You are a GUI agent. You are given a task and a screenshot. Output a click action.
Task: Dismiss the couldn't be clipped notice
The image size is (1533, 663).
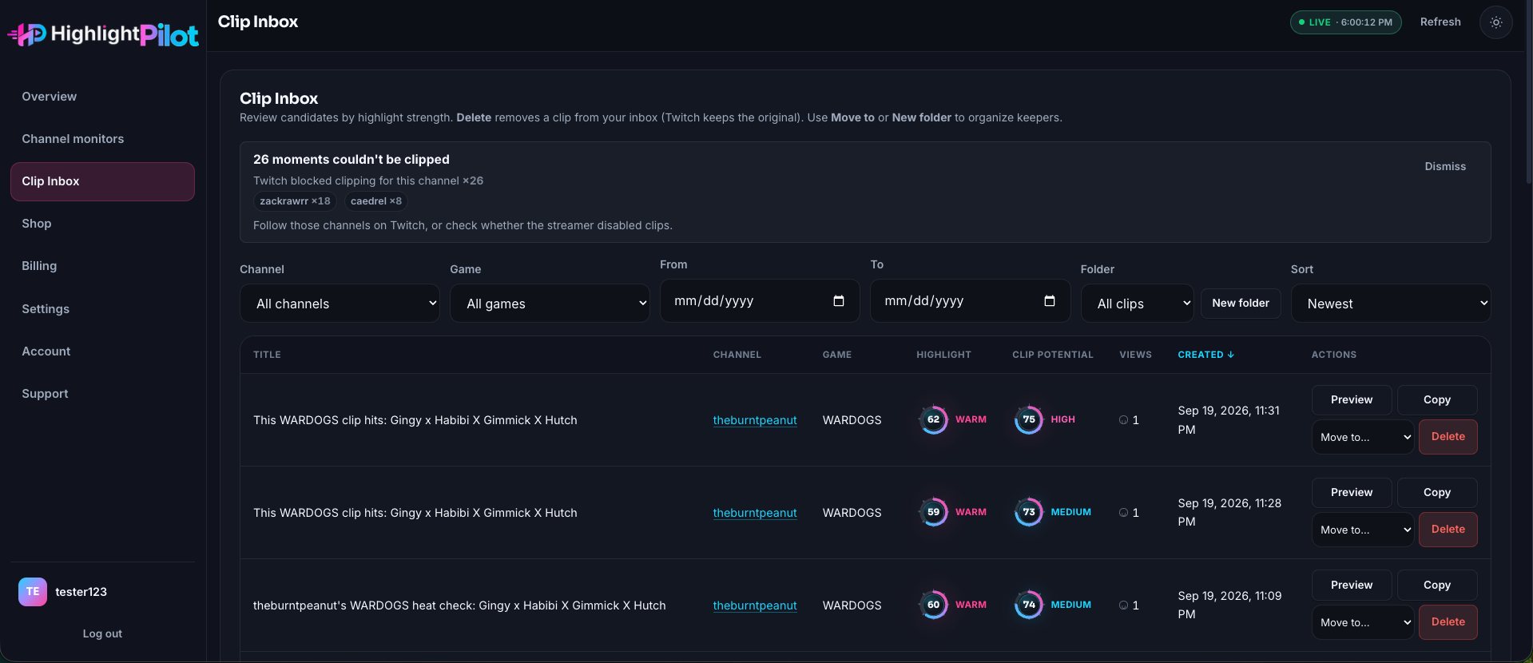pyautogui.click(x=1445, y=166)
